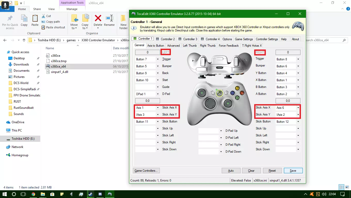This screenshot has height=198, width=351.
Task: Go up one folder level in Explorer
Action: (24, 40)
